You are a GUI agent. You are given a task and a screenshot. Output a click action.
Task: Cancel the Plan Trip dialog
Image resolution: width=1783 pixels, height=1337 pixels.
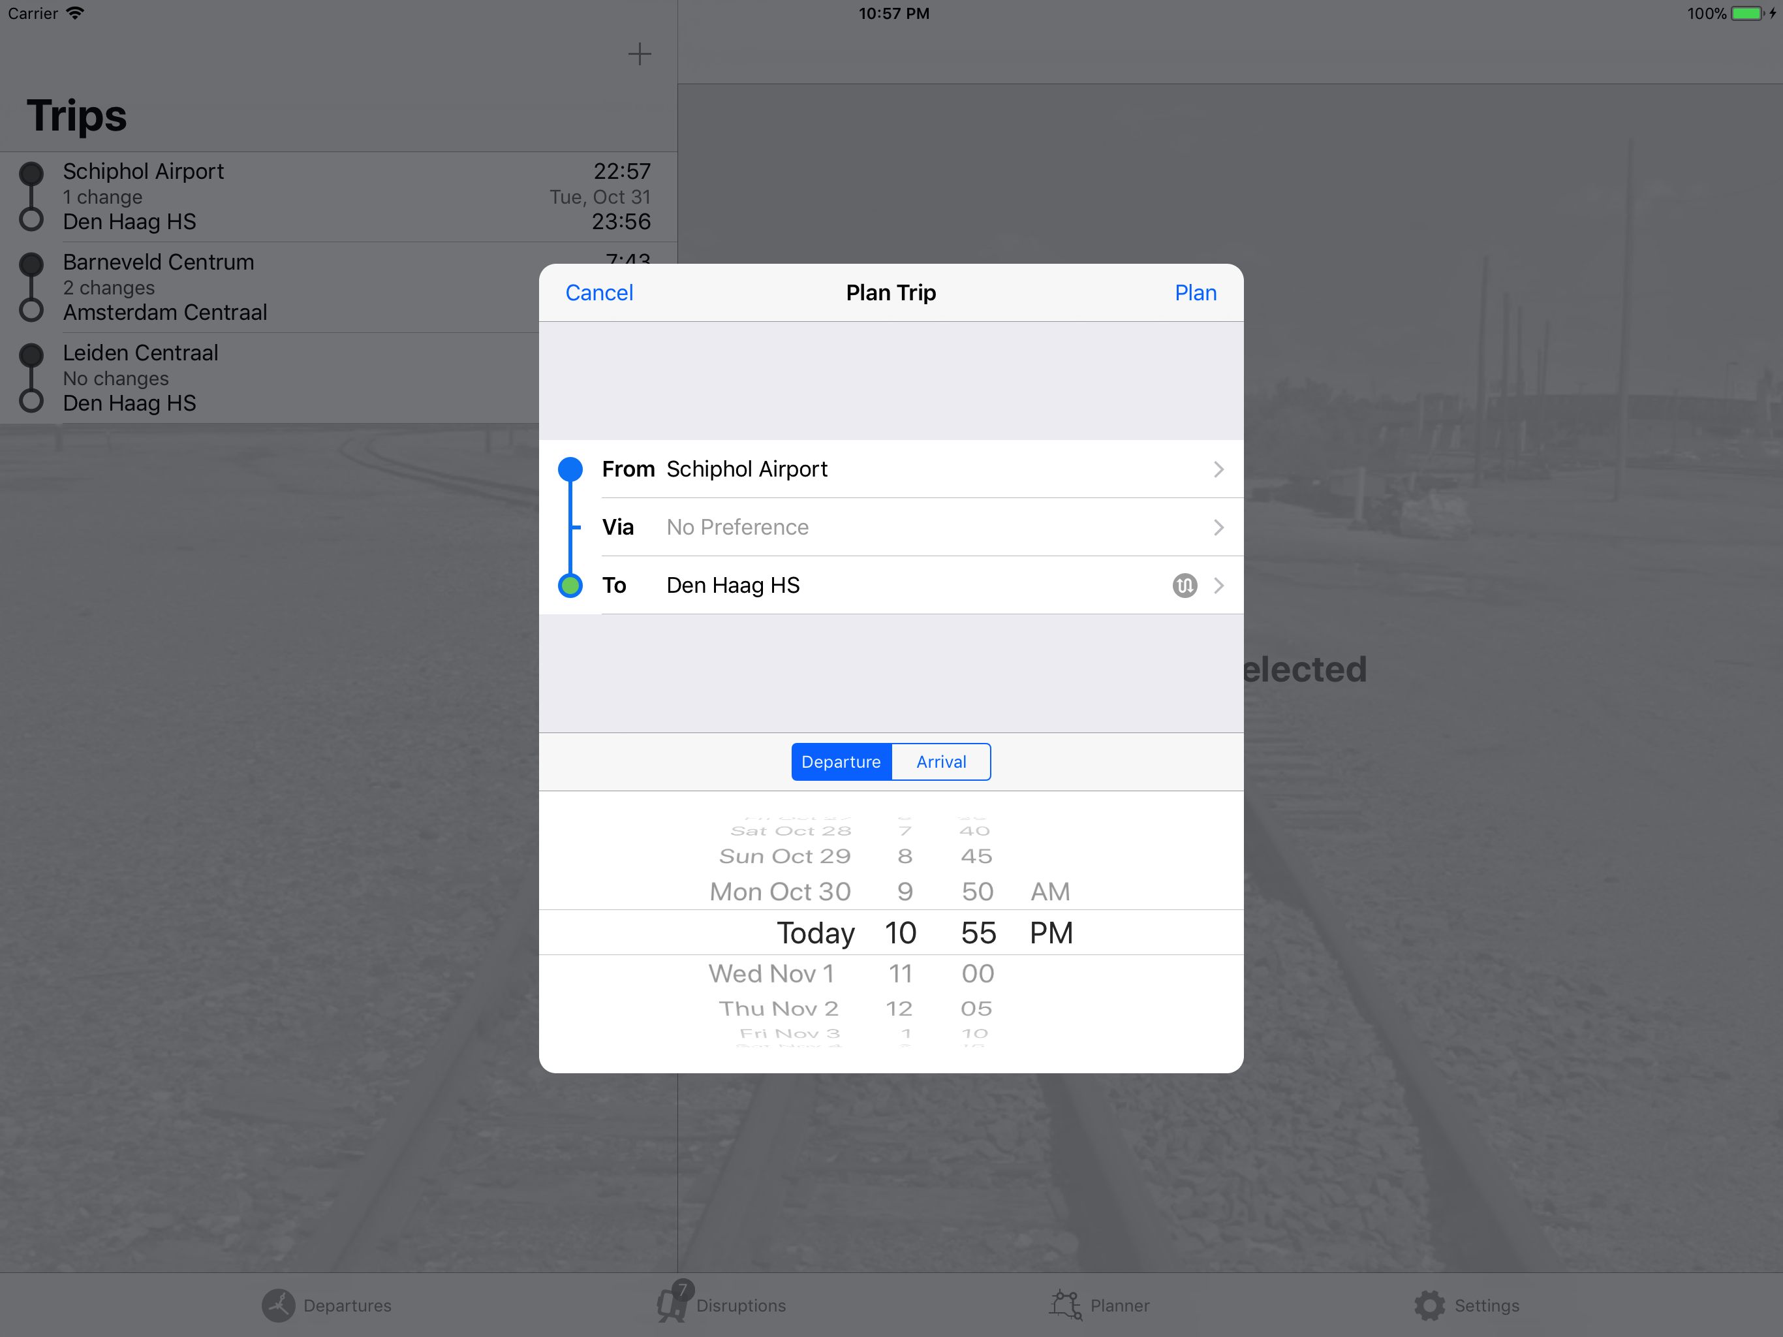(x=599, y=292)
